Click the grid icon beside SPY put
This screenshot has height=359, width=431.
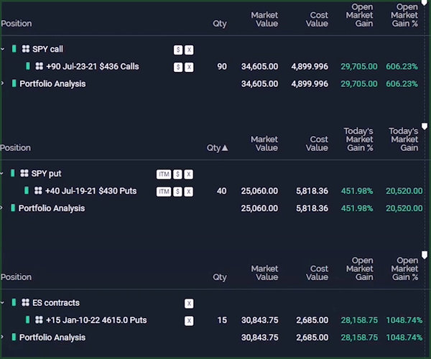click(24, 174)
